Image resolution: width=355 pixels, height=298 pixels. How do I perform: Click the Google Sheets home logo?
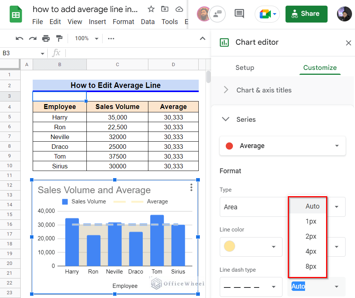15,14
